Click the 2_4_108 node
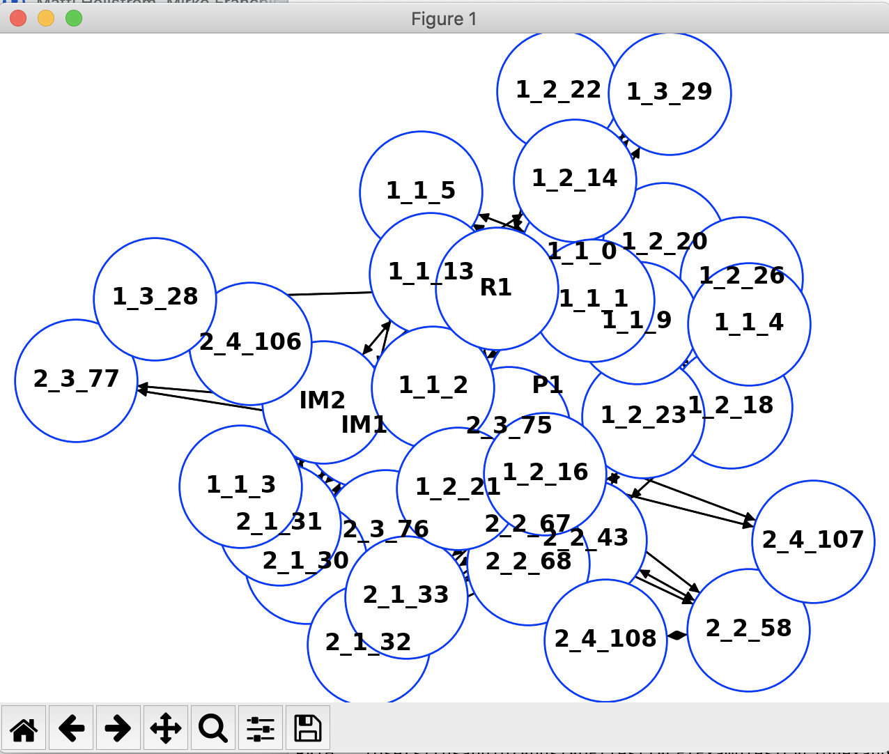Image resolution: width=889 pixels, height=754 pixels. pyautogui.click(x=605, y=640)
